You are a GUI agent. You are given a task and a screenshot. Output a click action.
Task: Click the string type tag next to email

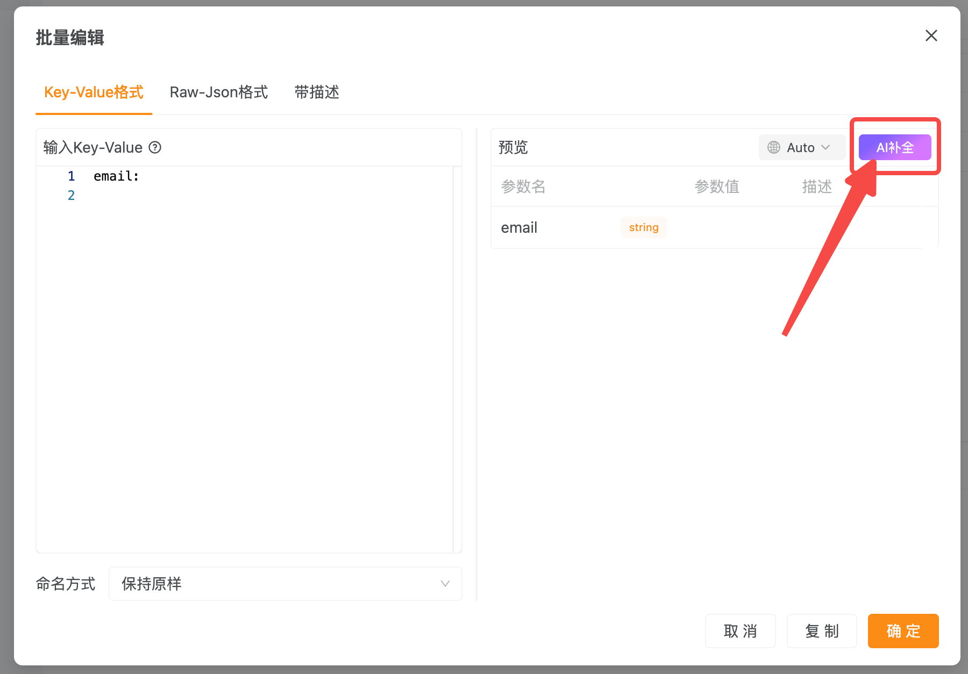coord(643,227)
